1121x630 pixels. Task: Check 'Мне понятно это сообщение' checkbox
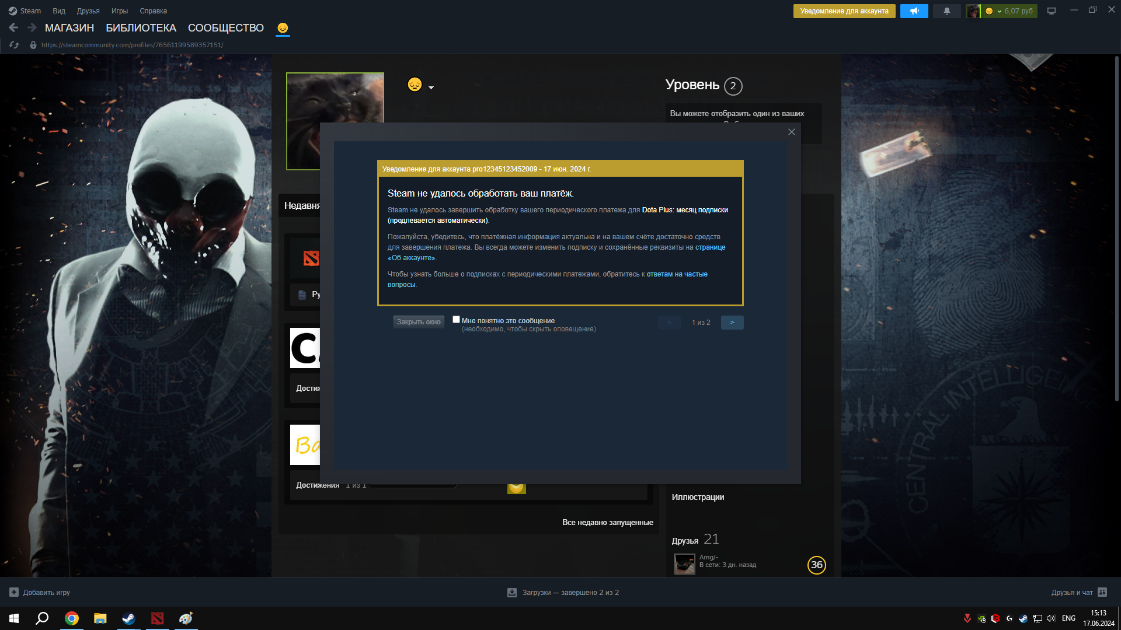pyautogui.click(x=456, y=320)
